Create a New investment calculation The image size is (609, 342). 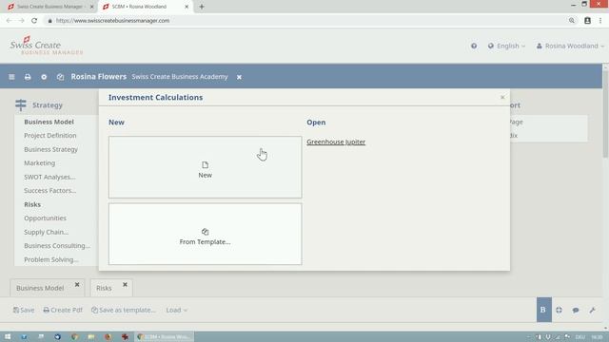click(x=206, y=167)
